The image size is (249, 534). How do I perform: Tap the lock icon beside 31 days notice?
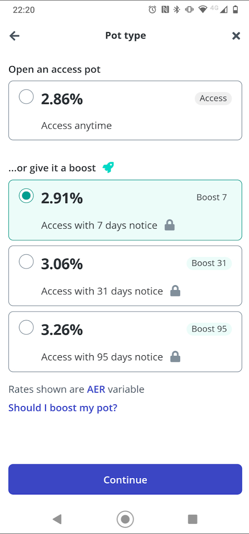click(175, 291)
